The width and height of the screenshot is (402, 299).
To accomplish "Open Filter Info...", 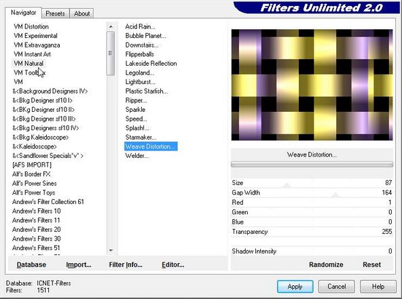I will click(x=126, y=264).
